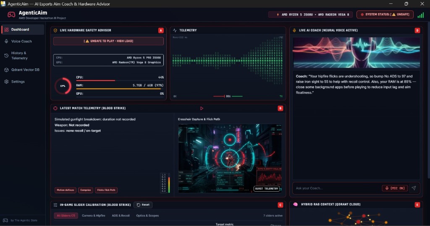Click the Motion deltaze tag
The height and width of the screenshot is (226, 430).
65,190
